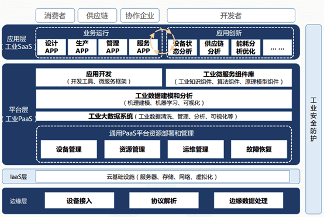
Task: Click the ellipsis block in 应用创新
Action: coord(277,47)
